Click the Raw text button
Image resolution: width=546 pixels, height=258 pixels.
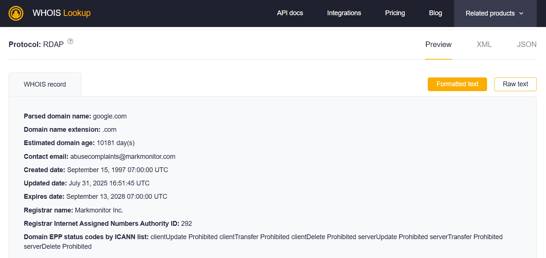(x=515, y=84)
